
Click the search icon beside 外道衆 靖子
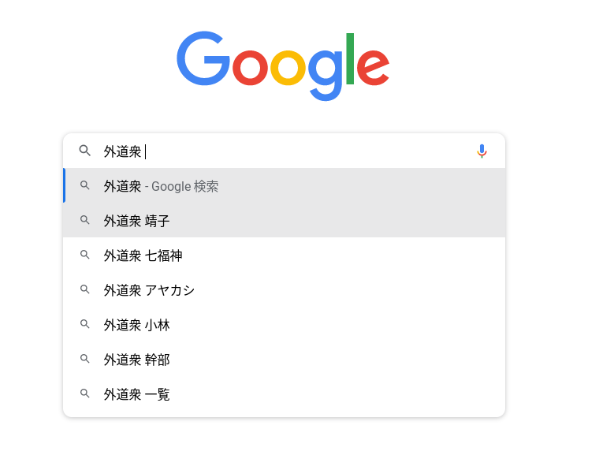[x=85, y=221]
